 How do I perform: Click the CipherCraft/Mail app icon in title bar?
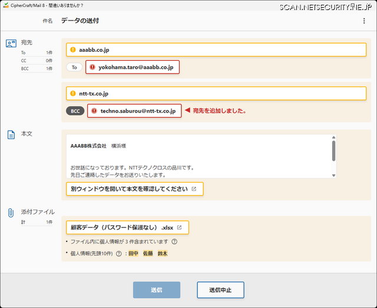point(6,5)
